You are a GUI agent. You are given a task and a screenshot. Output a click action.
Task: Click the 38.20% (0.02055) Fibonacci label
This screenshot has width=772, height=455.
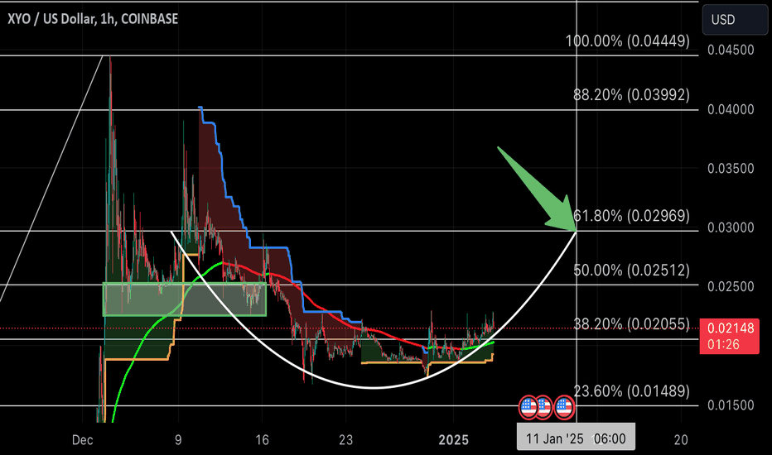(x=631, y=323)
